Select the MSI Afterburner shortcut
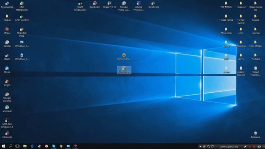 22,6
